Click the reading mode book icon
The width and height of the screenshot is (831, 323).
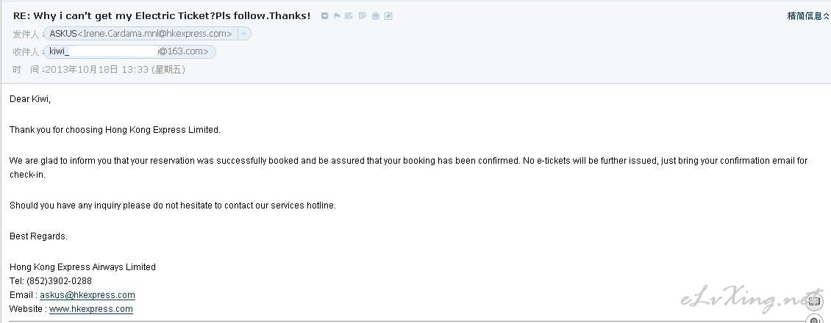pyautogui.click(x=814, y=301)
